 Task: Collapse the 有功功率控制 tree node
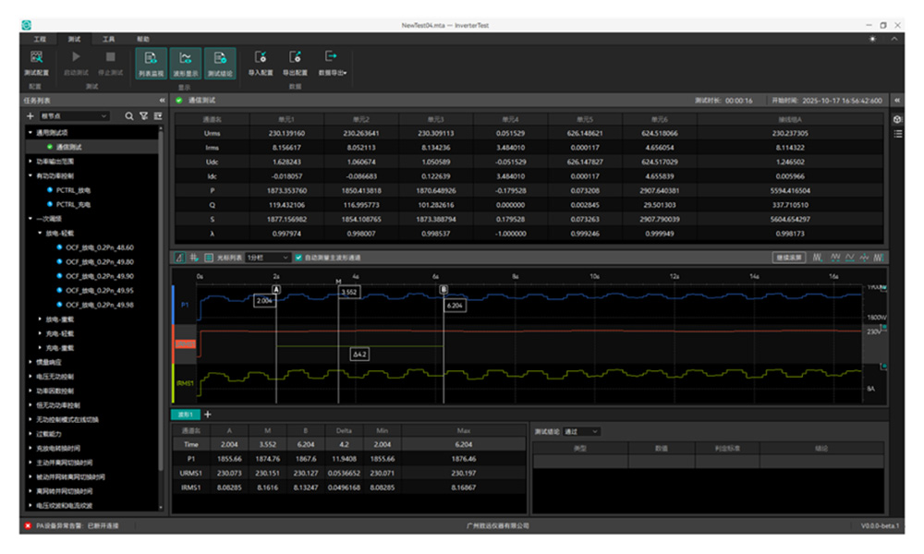pos(30,175)
